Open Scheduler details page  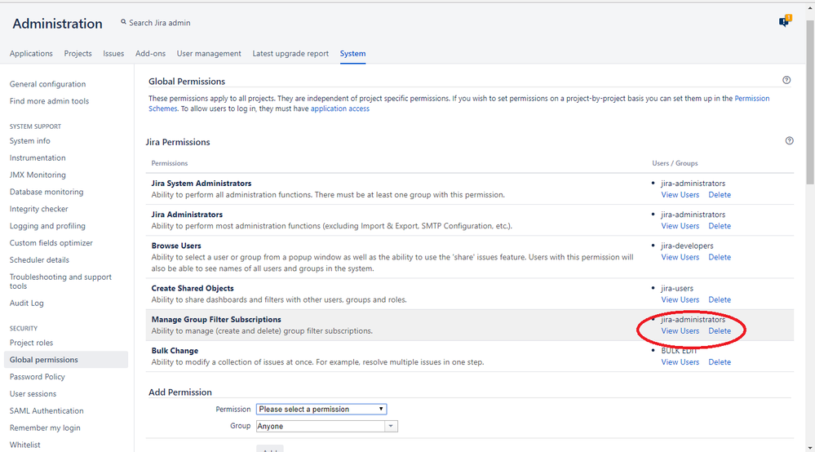(x=39, y=260)
